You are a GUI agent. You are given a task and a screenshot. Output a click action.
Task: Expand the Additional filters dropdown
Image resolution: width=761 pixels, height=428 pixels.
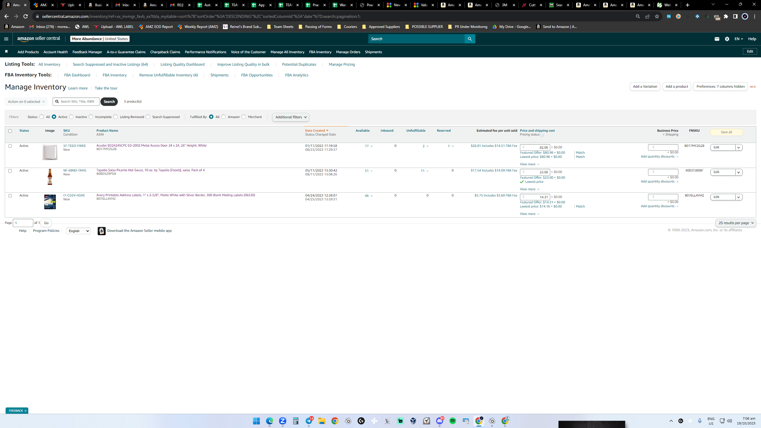pyautogui.click(x=290, y=117)
